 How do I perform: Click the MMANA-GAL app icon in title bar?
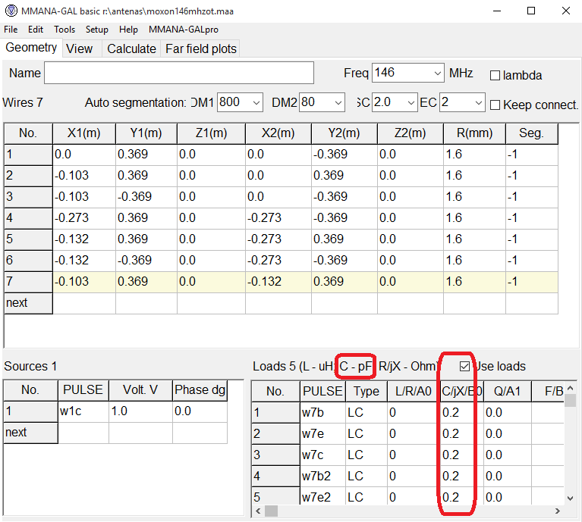[x=10, y=11]
